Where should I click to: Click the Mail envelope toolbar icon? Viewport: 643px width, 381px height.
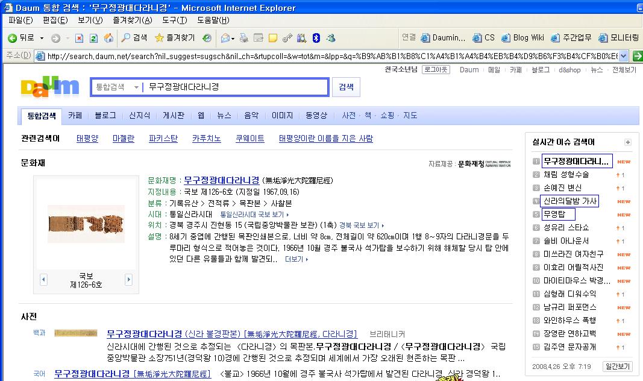pyautogui.click(x=225, y=38)
